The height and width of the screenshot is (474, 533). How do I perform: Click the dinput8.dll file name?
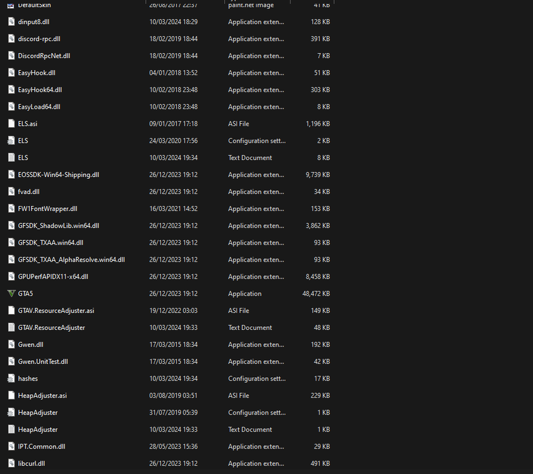[x=34, y=21]
